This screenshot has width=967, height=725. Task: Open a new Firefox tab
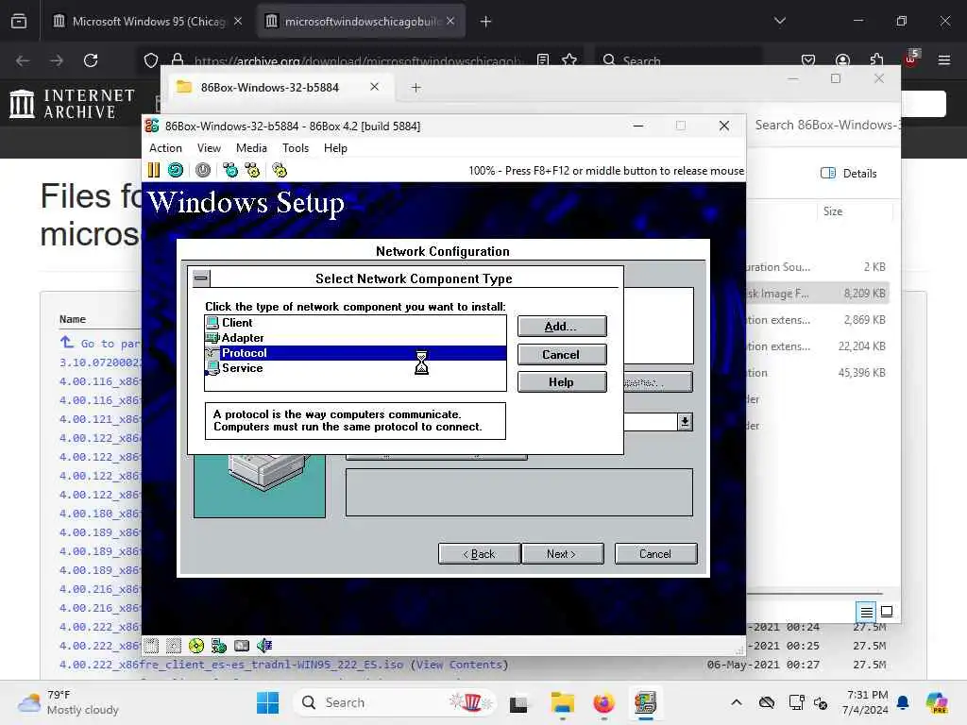tap(486, 22)
